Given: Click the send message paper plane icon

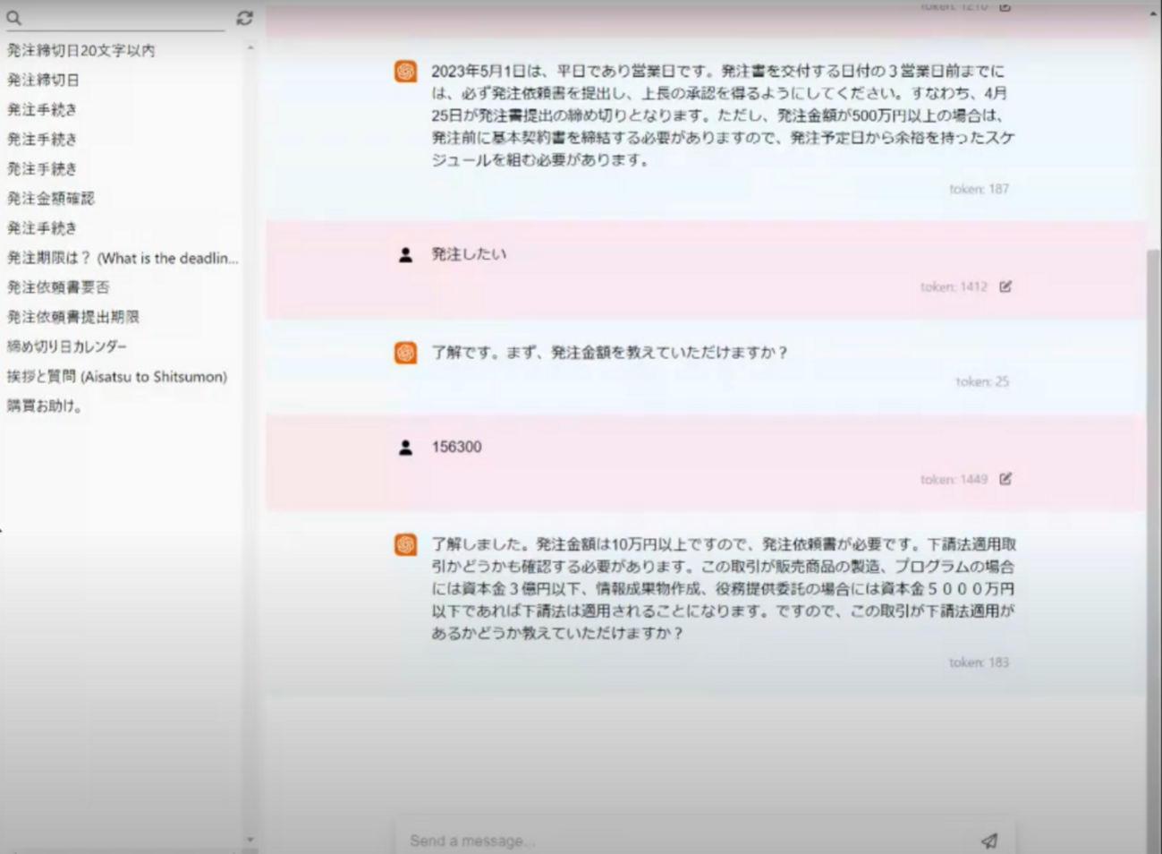Looking at the screenshot, I should pos(988,840).
